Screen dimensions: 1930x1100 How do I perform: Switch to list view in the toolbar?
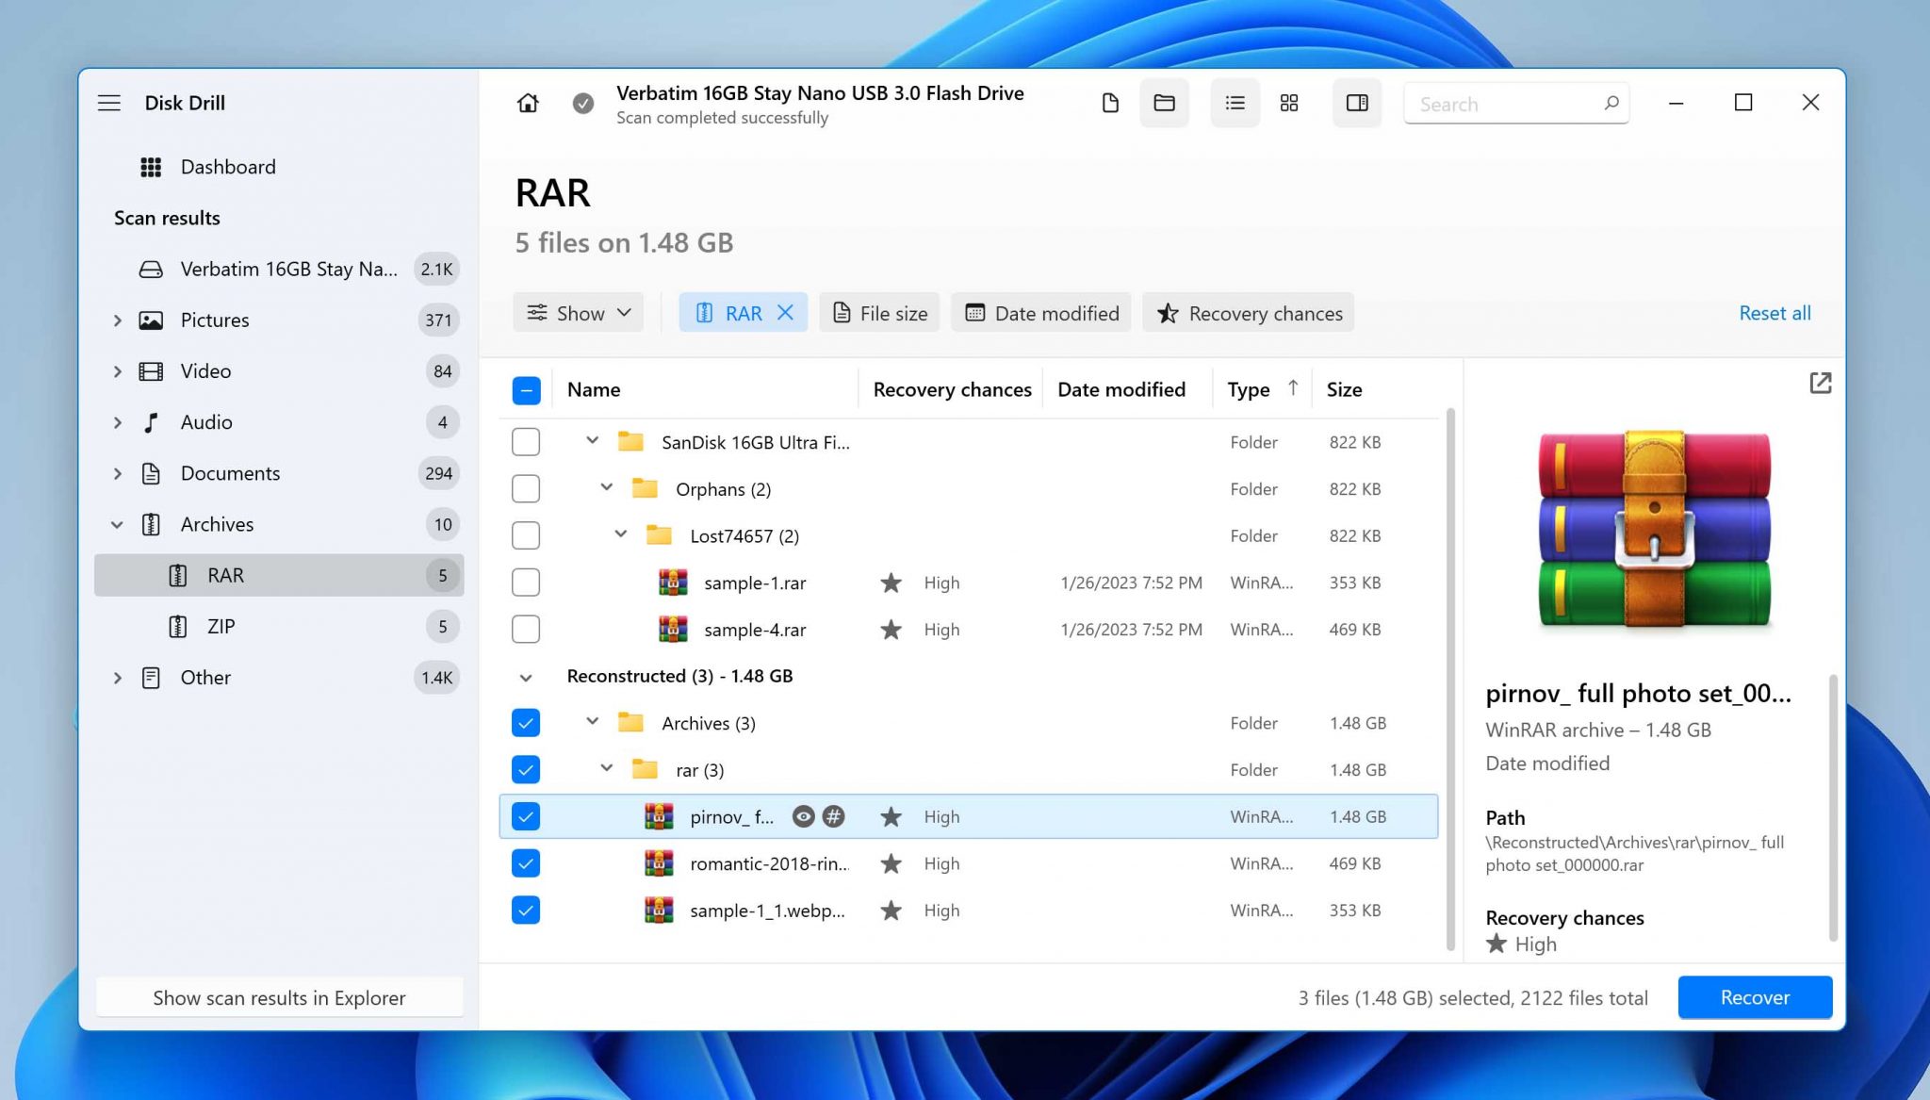coord(1235,103)
